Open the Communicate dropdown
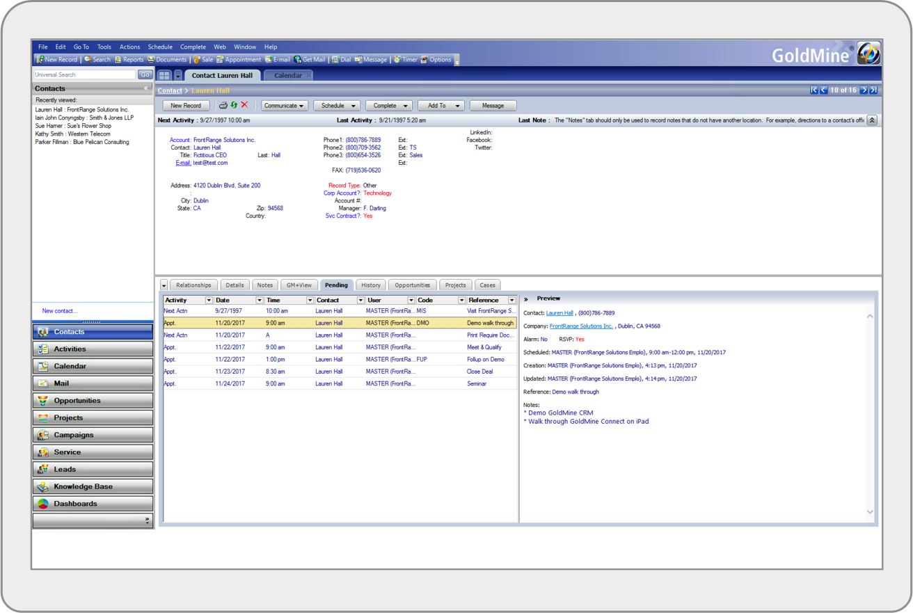The width and height of the screenshot is (913, 613). [284, 106]
